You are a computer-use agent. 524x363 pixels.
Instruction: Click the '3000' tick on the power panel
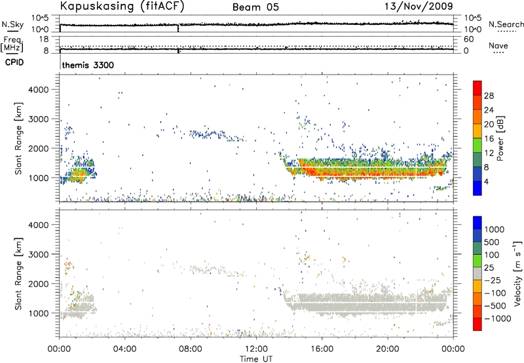(38, 119)
